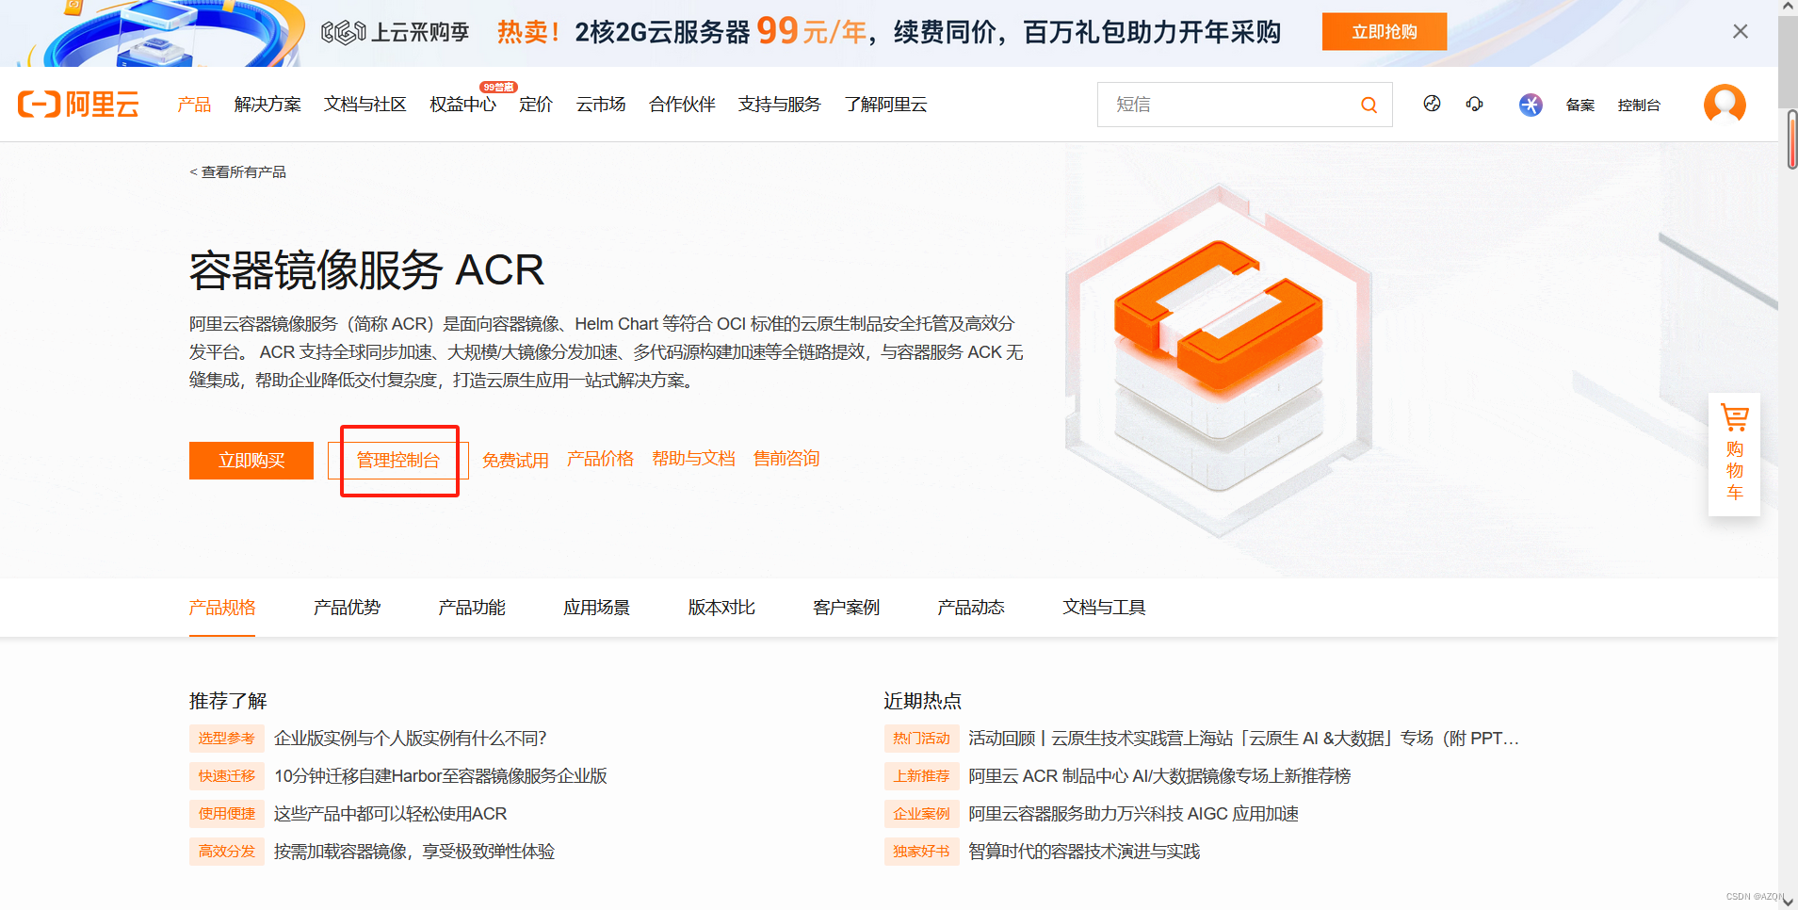Click the ACR orange product illustration
The height and width of the screenshot is (910, 1798).
tap(1218, 363)
